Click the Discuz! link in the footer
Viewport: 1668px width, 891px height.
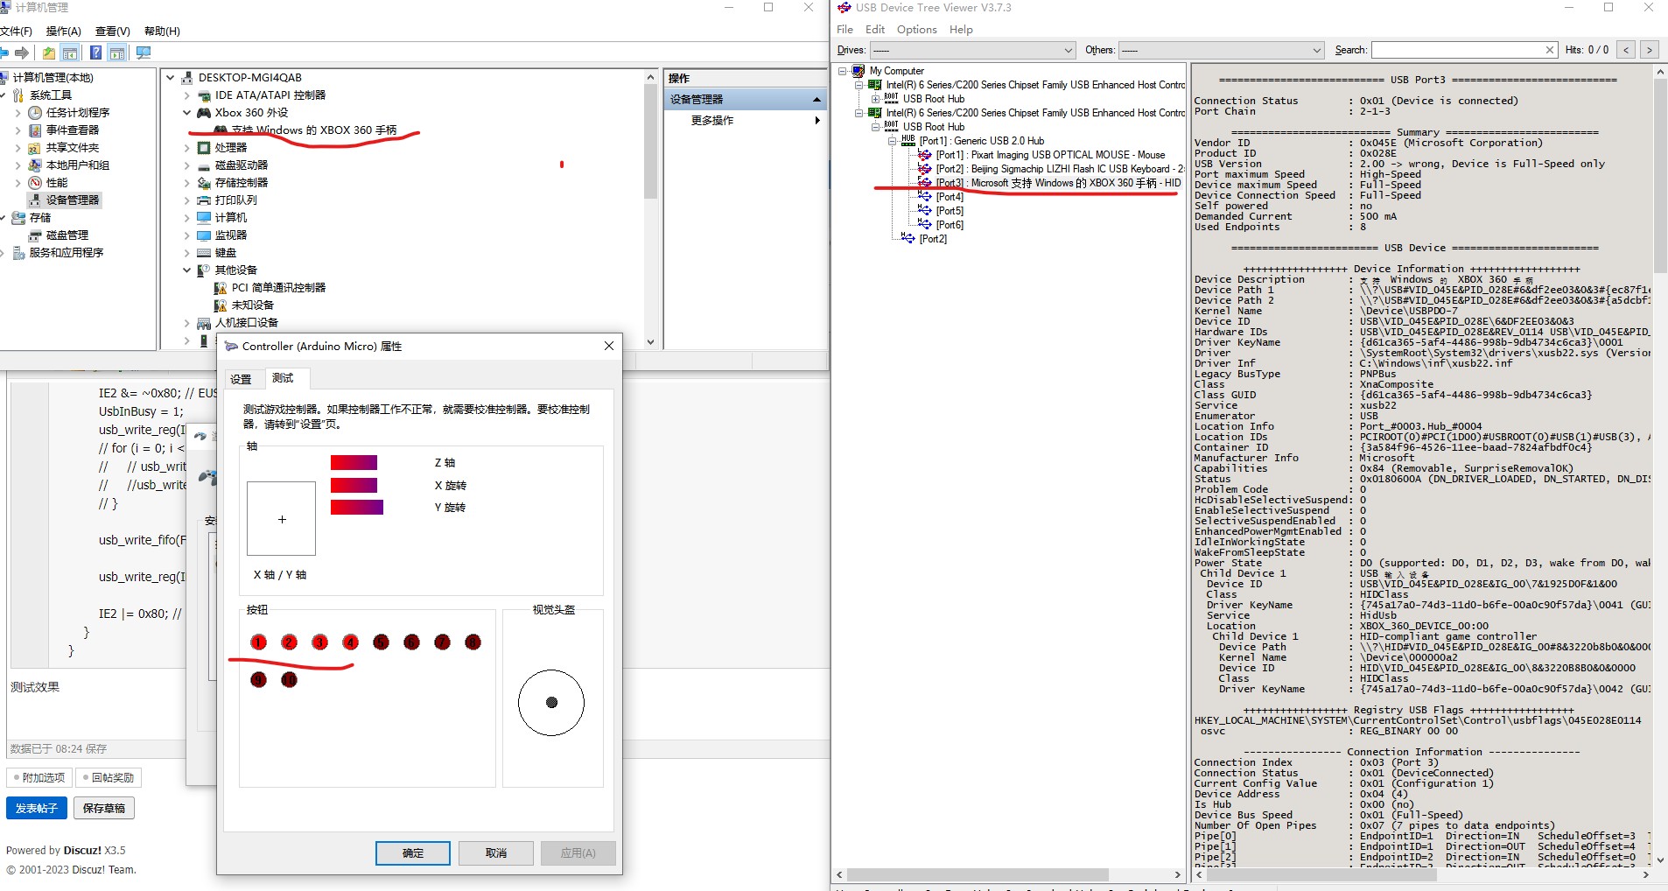(x=82, y=851)
